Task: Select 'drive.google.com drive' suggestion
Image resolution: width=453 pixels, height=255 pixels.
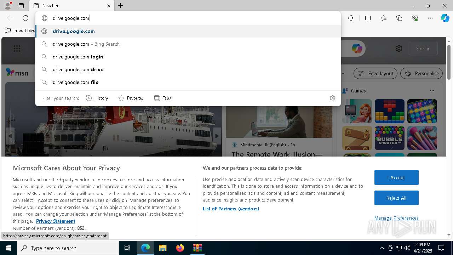Action: pyautogui.click(x=188, y=69)
